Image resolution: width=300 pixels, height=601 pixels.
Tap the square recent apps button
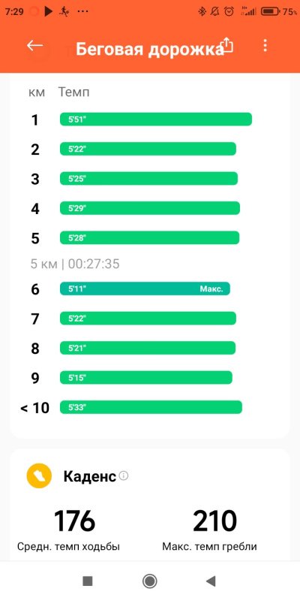[88, 581]
